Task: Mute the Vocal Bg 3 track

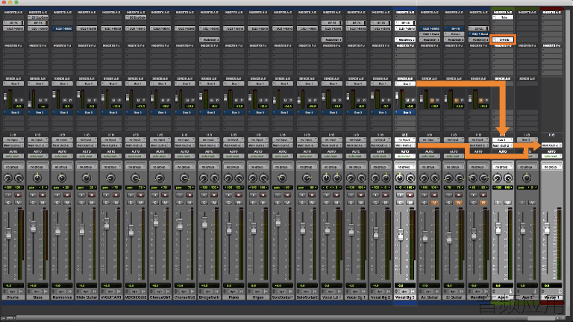Action: [x=410, y=202]
